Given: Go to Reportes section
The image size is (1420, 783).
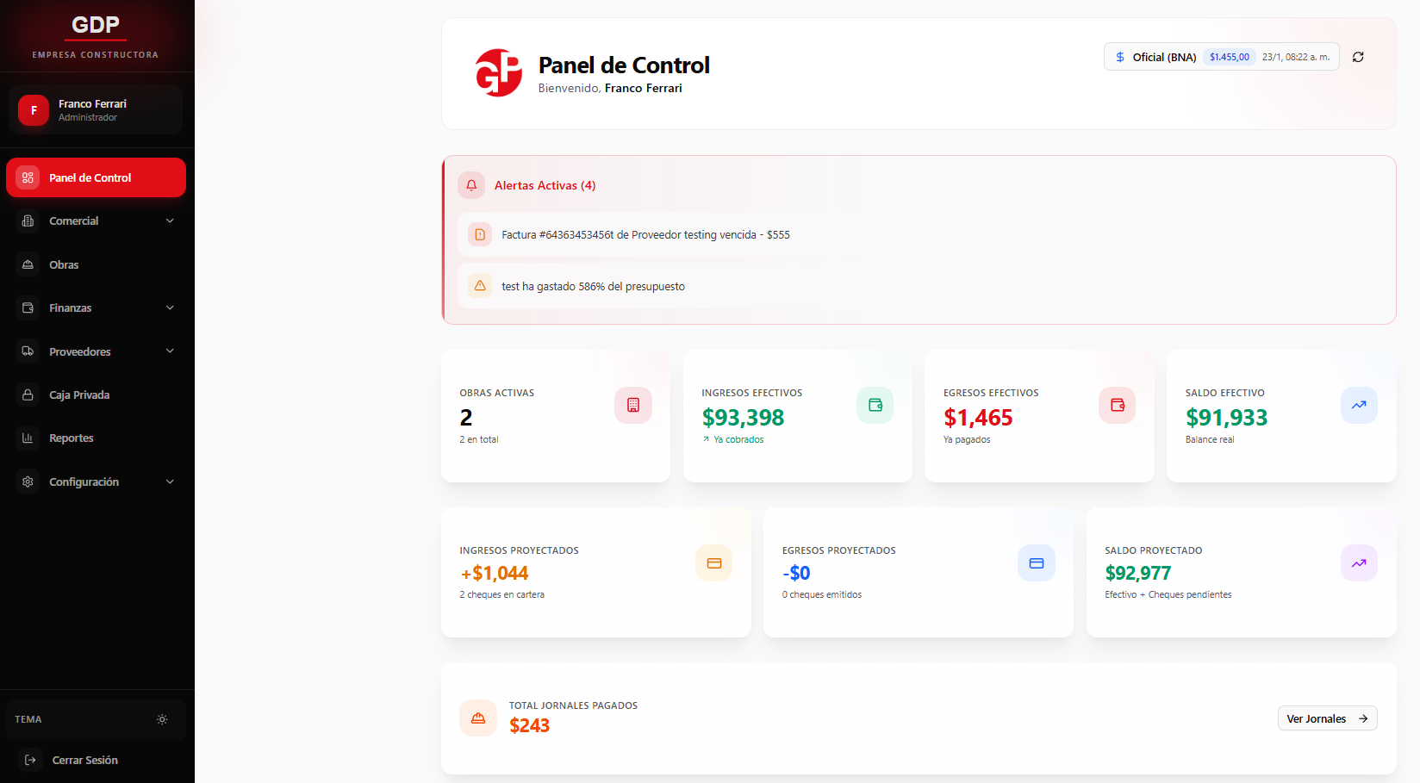Looking at the screenshot, I should click(x=72, y=438).
